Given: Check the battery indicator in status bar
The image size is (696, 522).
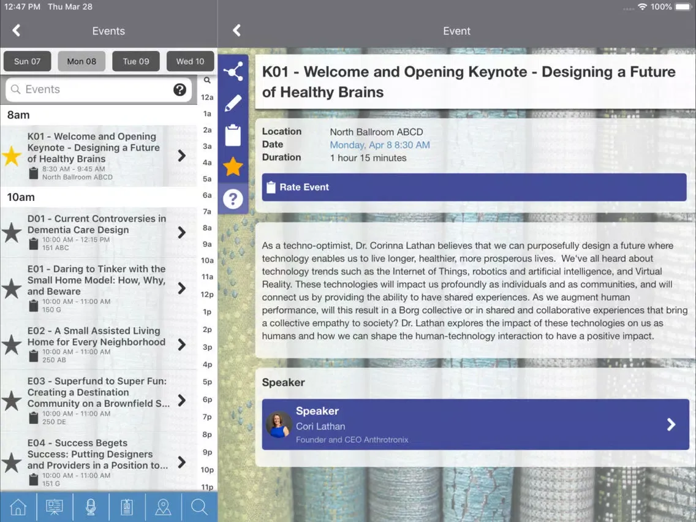Looking at the screenshot, I should [x=683, y=7].
